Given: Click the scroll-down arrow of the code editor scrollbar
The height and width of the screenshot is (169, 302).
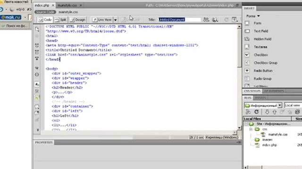Looking at the screenshot, I should point(239,128).
